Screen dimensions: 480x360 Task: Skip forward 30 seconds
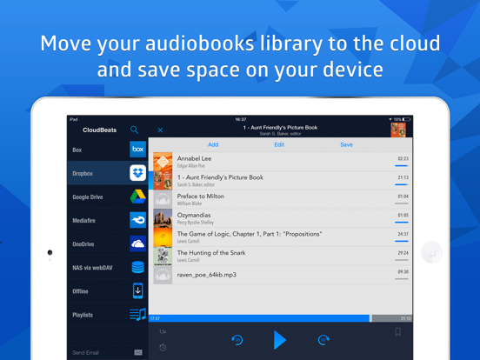coord(323,340)
